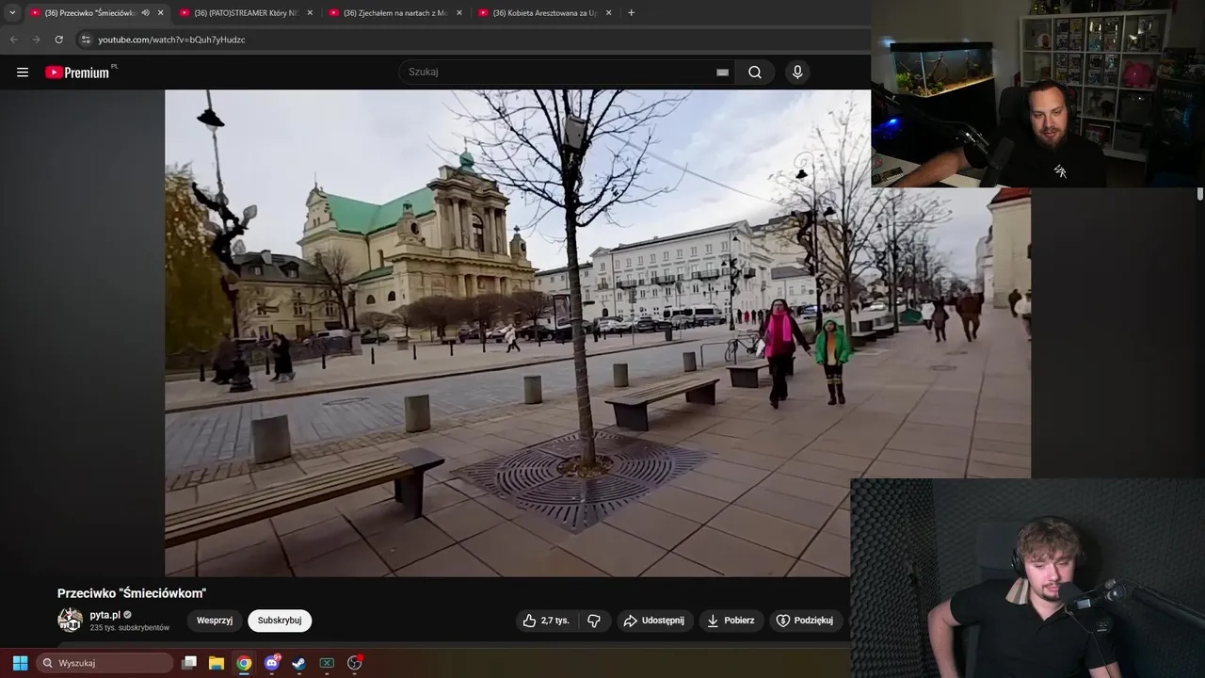Like the video (2,7 tys.)
The width and height of the screenshot is (1205, 678).
546,621
